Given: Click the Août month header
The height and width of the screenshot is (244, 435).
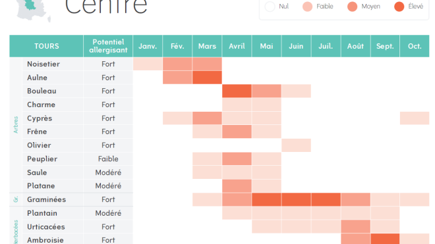Looking at the screenshot, I should click(355, 46).
